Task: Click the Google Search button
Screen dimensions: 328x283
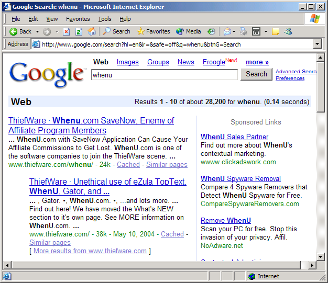Action: pos(256,74)
